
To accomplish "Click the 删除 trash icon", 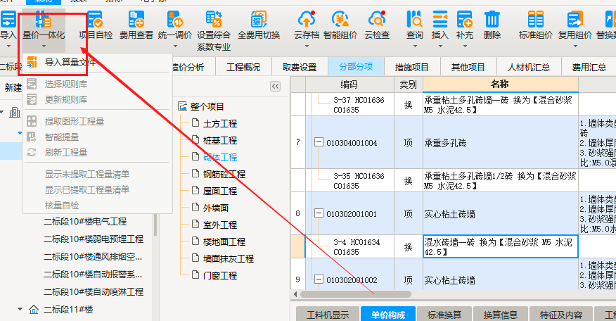I will (x=492, y=20).
